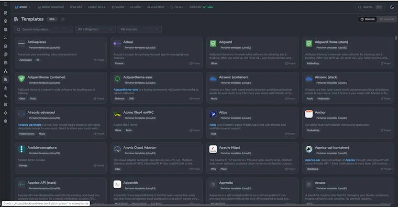Open Project link on Adguard Home (stack) card
The width and height of the screenshot is (398, 207).
386,63
